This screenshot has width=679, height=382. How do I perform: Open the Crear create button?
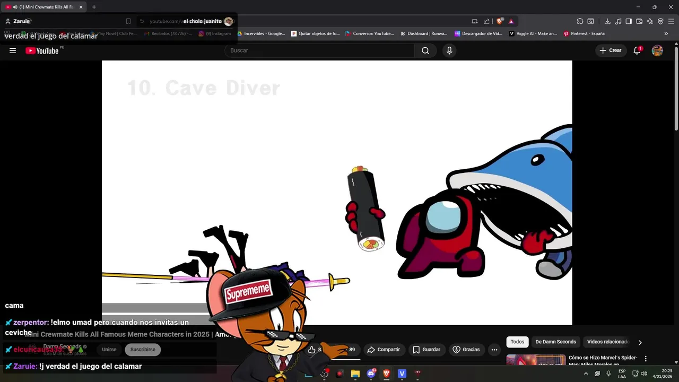click(611, 50)
